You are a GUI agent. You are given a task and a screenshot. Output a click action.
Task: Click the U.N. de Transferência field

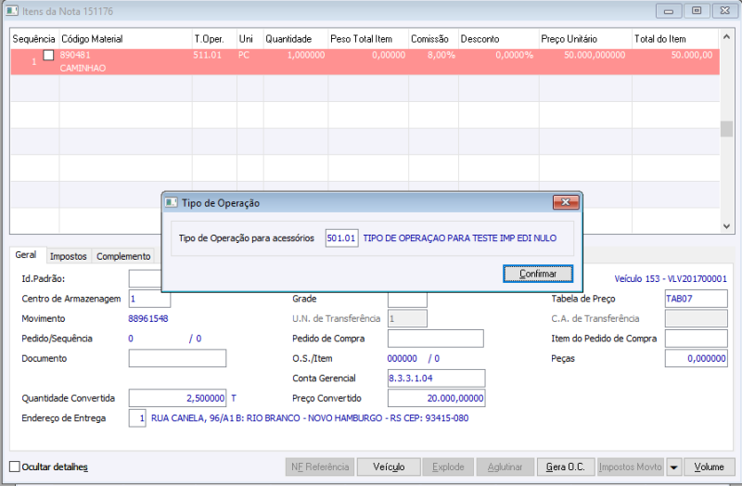[407, 318]
